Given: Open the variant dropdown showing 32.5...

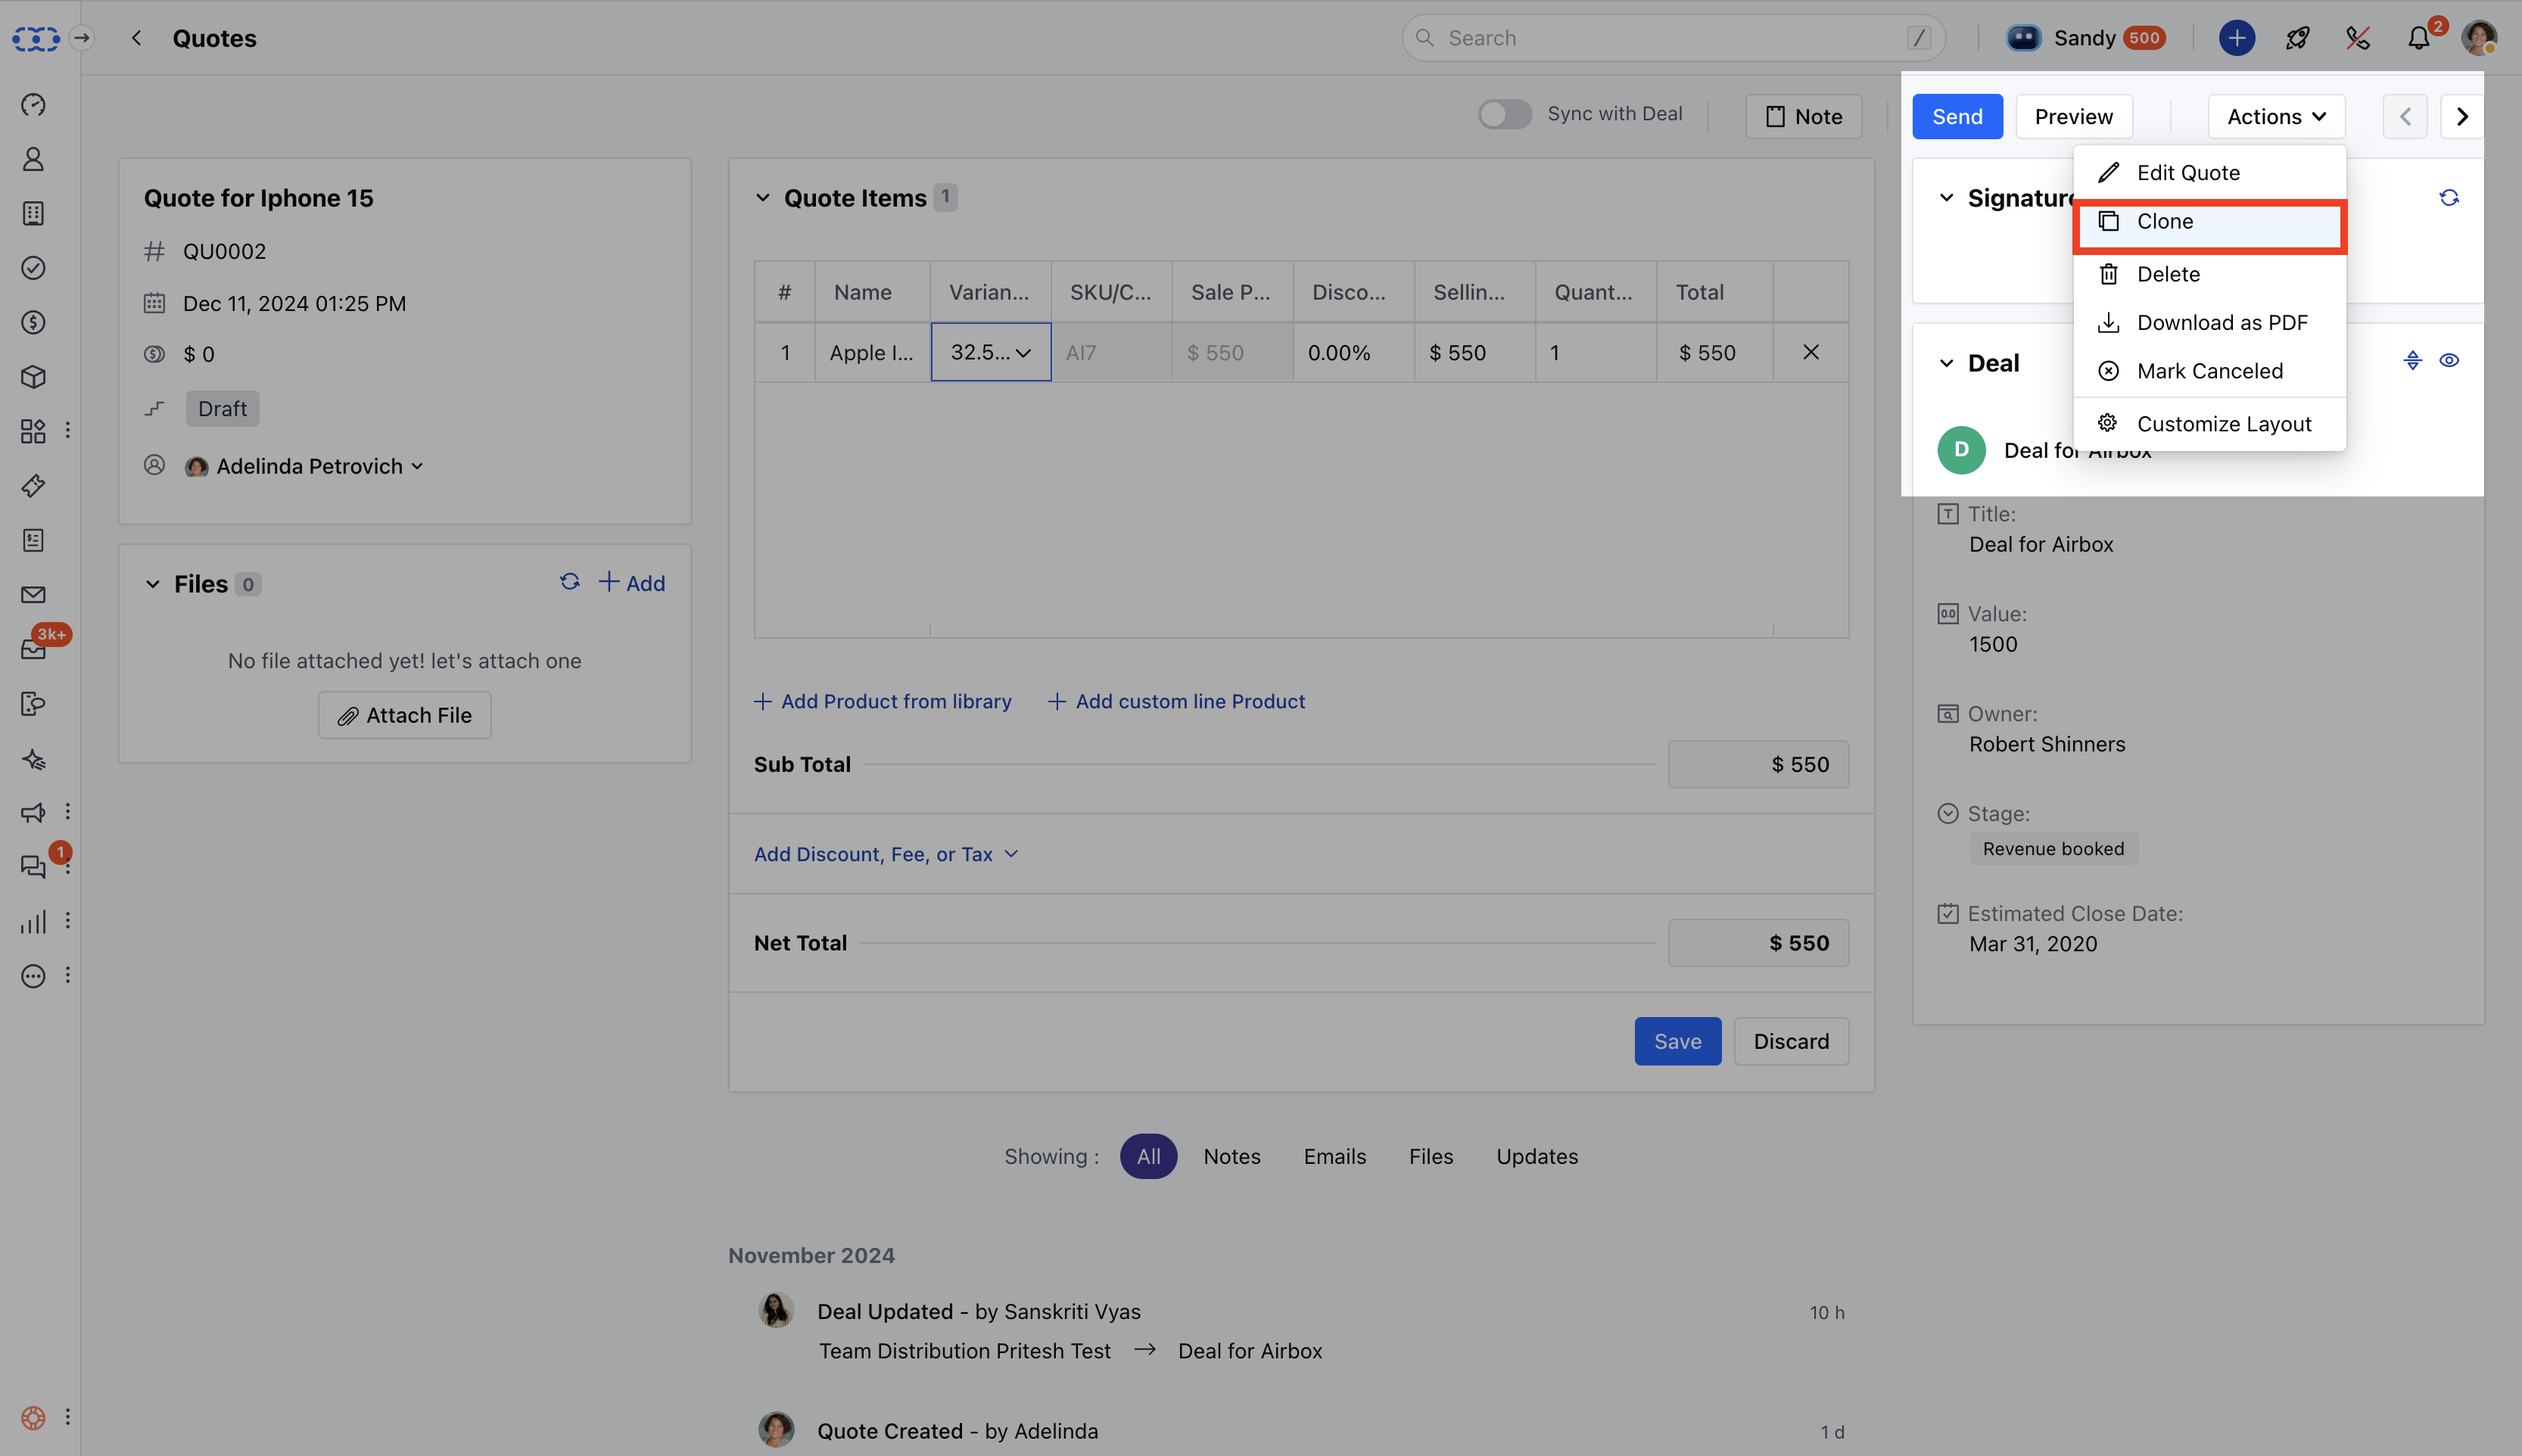Looking at the screenshot, I should coord(990,352).
